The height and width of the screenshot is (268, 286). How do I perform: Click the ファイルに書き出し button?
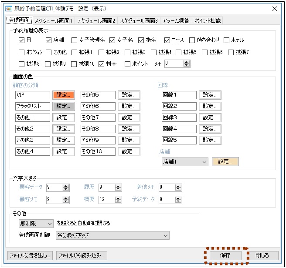click(31, 255)
